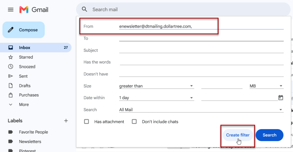Click the Compose pencil icon
The width and height of the screenshot is (293, 152).
(11, 30)
